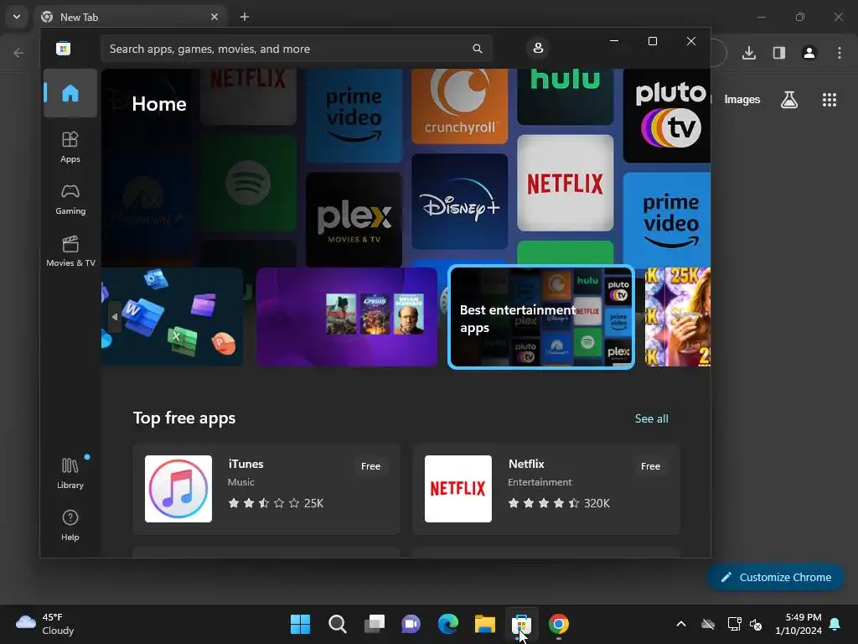Open the Apps section in sidebar
The image size is (858, 644).
point(70,147)
